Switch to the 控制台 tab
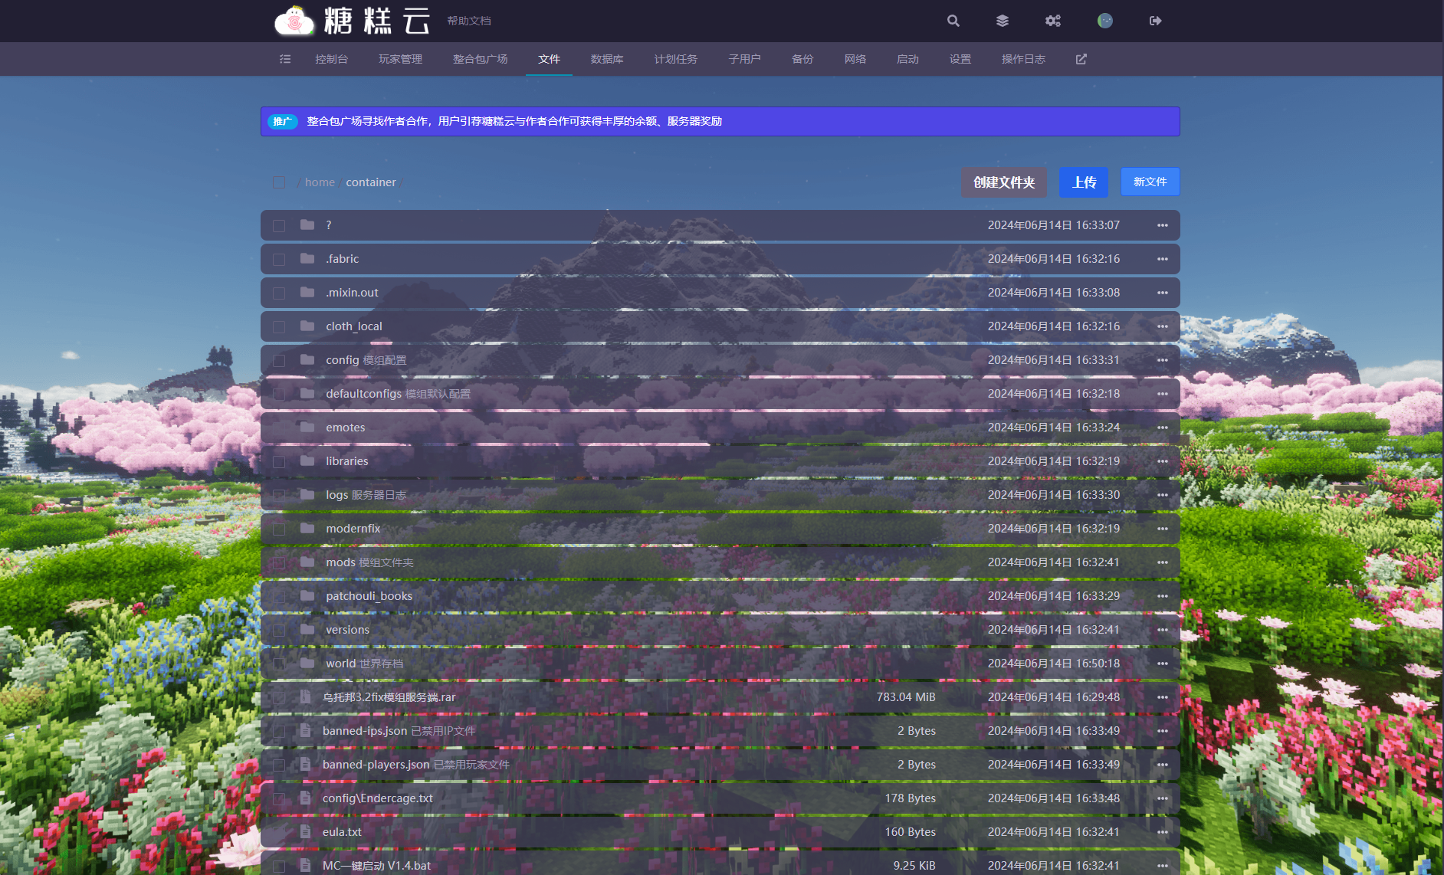1444x875 pixels. click(x=331, y=59)
